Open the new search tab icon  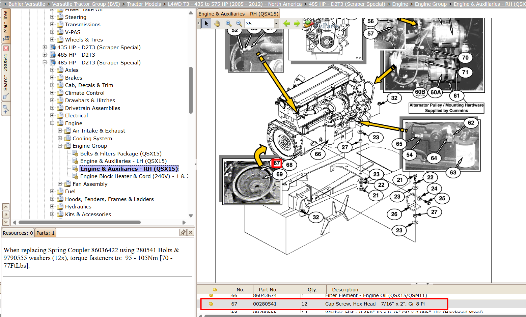[5, 109]
